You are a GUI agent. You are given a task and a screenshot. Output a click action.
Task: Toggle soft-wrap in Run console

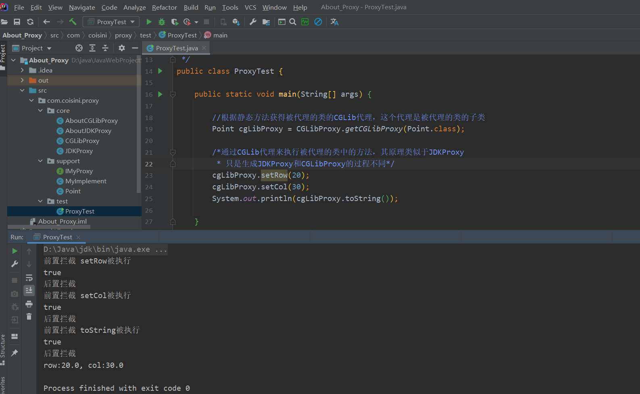point(29,278)
